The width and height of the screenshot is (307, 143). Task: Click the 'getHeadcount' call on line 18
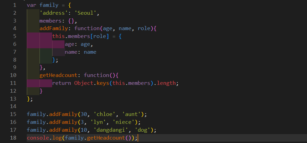click(x=106, y=138)
